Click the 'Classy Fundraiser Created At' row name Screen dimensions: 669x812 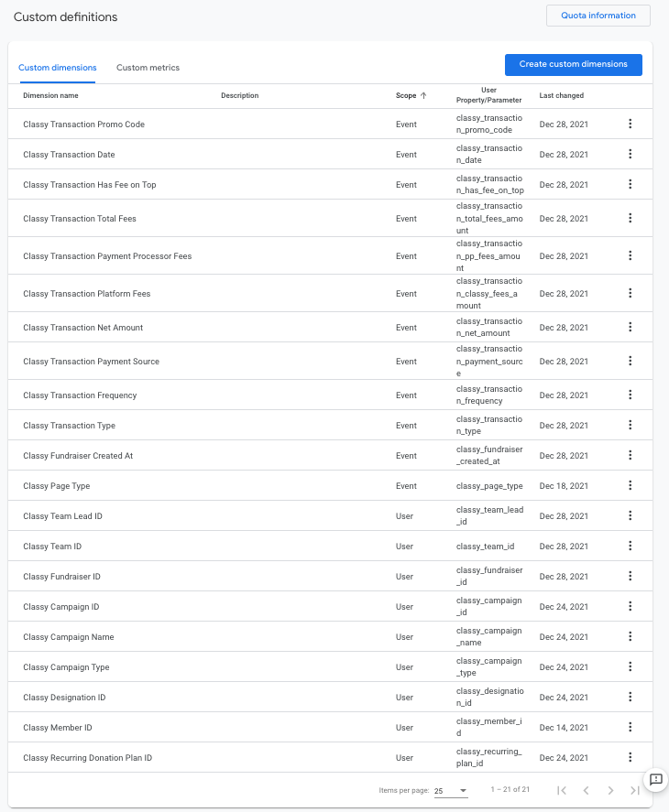(x=78, y=456)
